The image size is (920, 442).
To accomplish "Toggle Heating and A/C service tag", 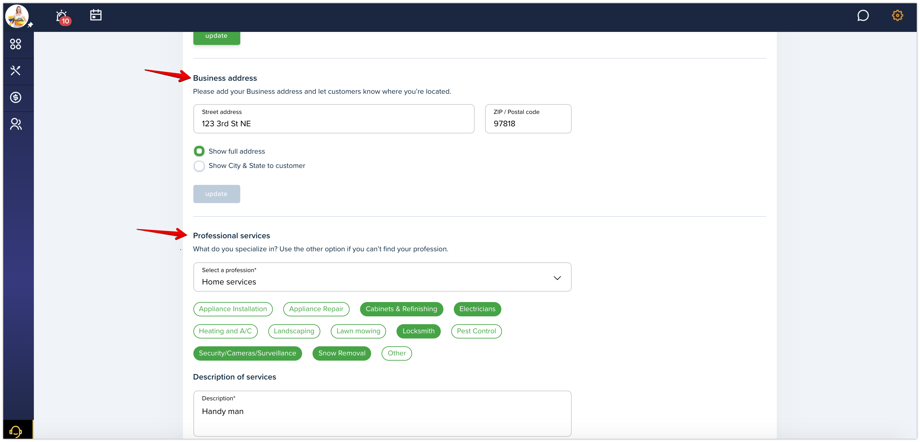I will pyautogui.click(x=225, y=331).
